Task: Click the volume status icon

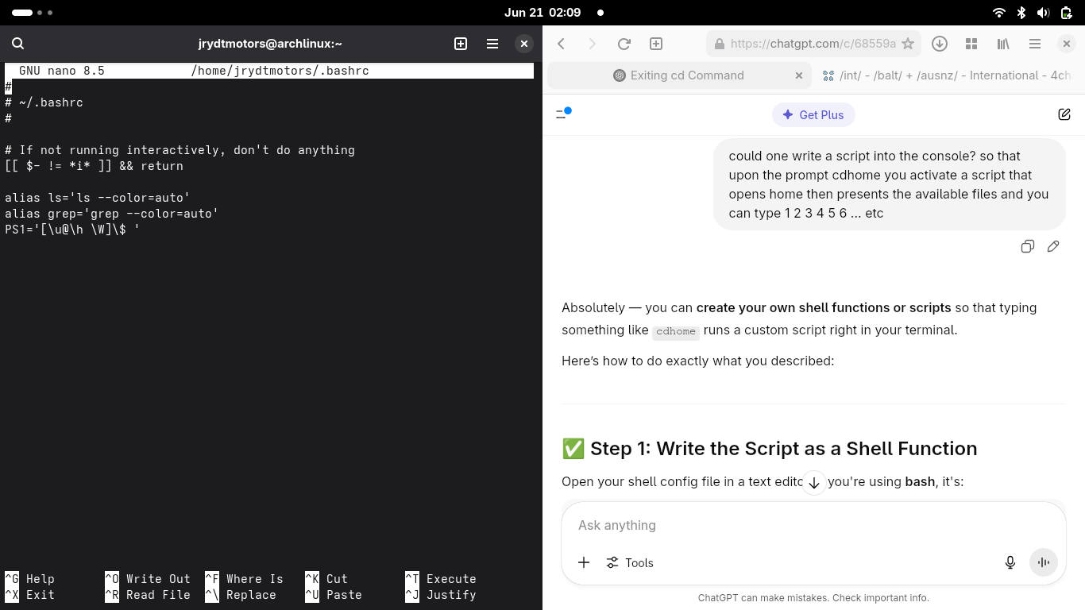Action: click(x=1044, y=13)
